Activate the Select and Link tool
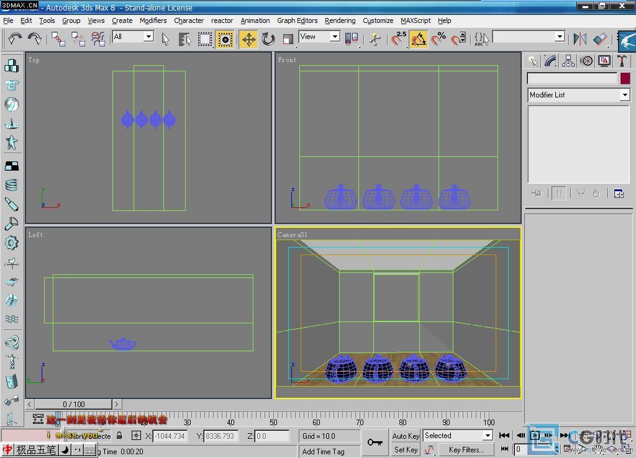 click(x=58, y=39)
